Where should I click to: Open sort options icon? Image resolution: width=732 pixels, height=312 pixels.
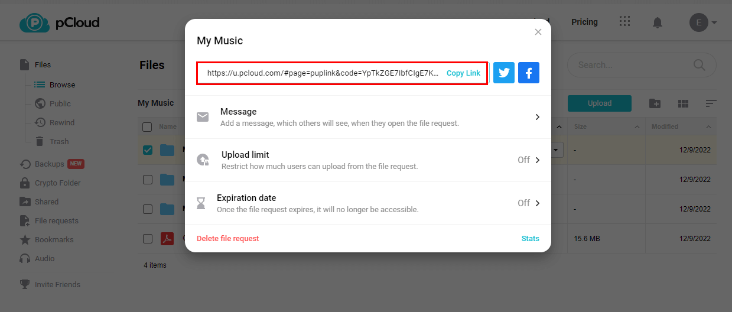(x=711, y=103)
